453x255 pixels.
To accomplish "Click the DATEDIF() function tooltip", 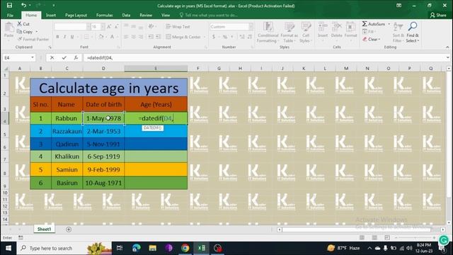I will [153, 127].
